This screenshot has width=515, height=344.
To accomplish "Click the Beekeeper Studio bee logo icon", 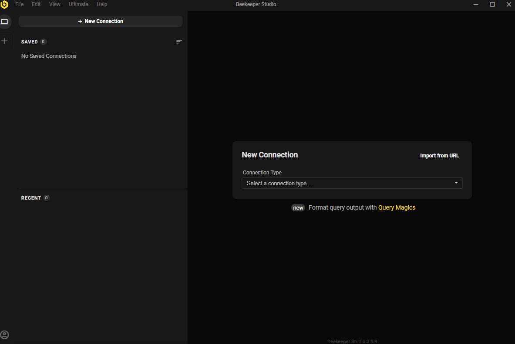I will (4, 4).
